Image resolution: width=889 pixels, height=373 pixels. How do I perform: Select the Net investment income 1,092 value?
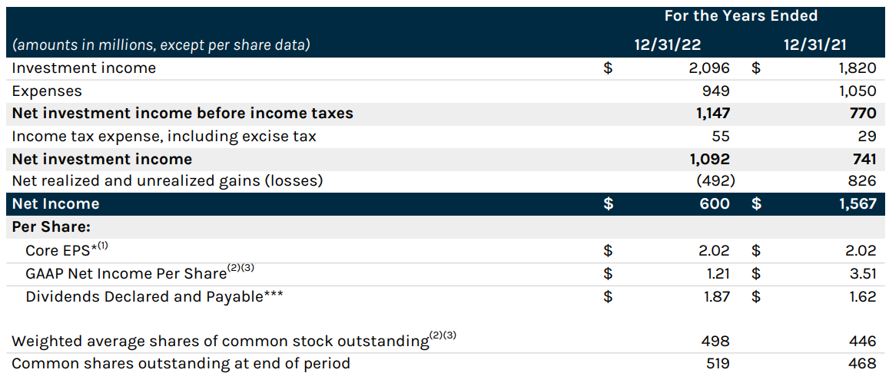pos(709,159)
